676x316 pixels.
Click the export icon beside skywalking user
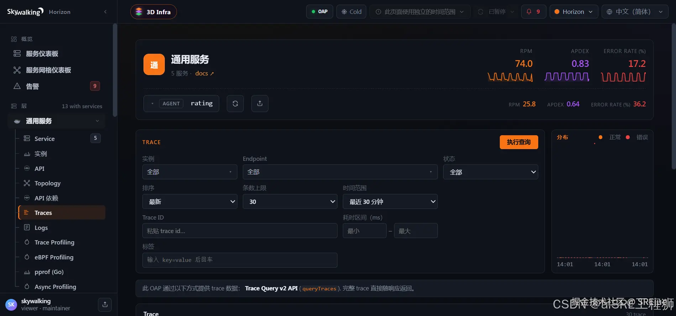105,305
